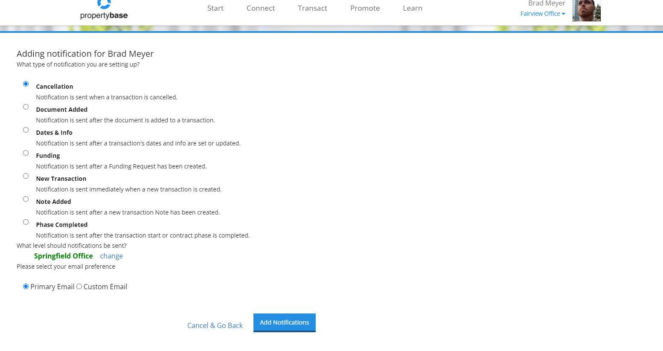Click the Add Notifications button
This screenshot has width=663, height=351.
pyautogui.click(x=284, y=322)
